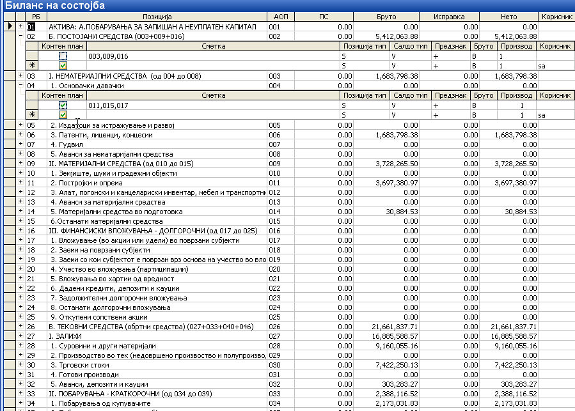
Task: Uncheck Контен план box for 011,015,017
Action: [x=63, y=105]
